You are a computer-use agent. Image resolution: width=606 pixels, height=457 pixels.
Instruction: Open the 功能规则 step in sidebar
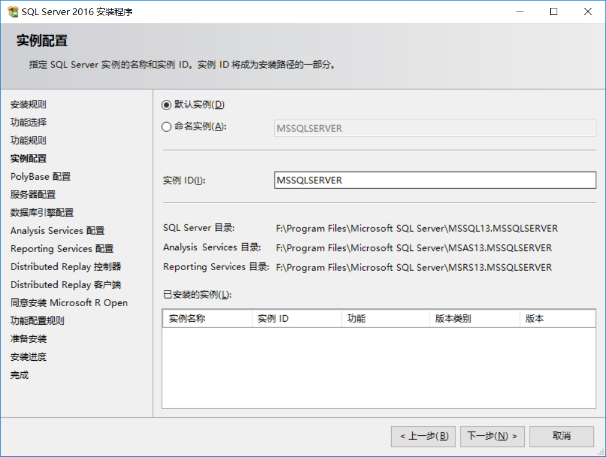(x=28, y=140)
